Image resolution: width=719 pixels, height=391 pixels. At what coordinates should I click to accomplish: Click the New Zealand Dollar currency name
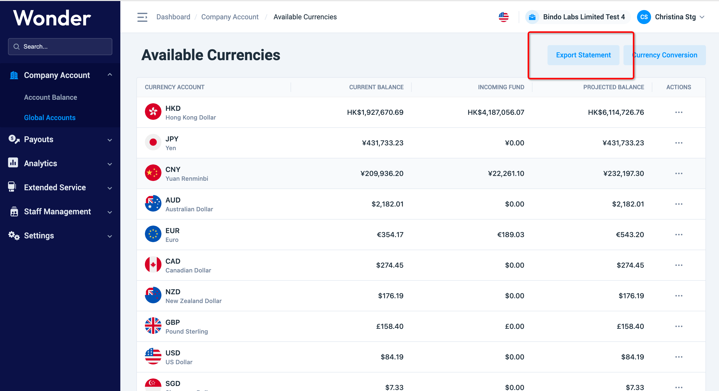pyautogui.click(x=194, y=301)
